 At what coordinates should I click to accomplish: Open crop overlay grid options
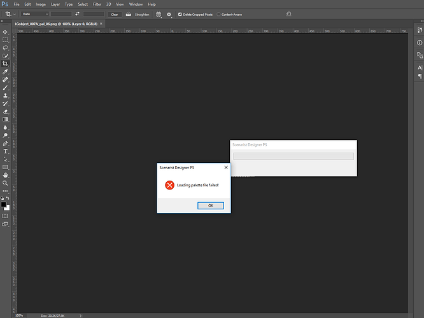(159, 15)
